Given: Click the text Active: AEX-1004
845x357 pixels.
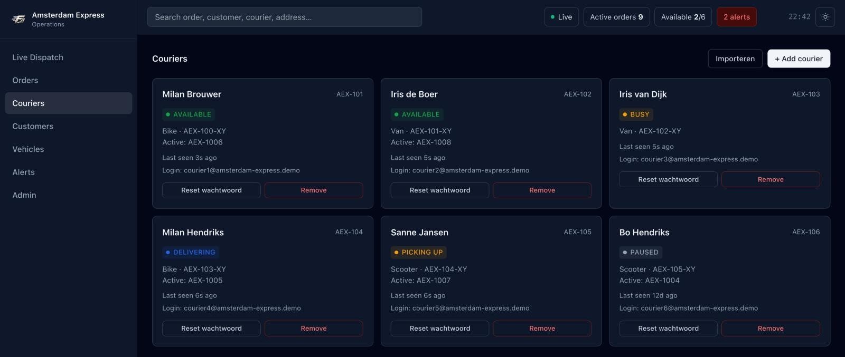Looking at the screenshot, I should pos(649,281).
